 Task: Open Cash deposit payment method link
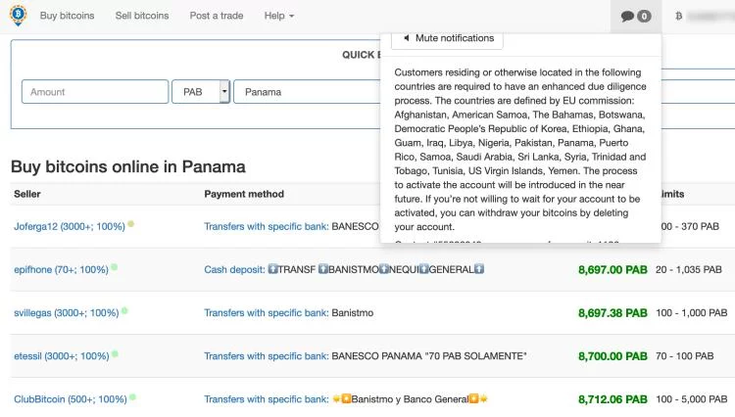point(234,269)
